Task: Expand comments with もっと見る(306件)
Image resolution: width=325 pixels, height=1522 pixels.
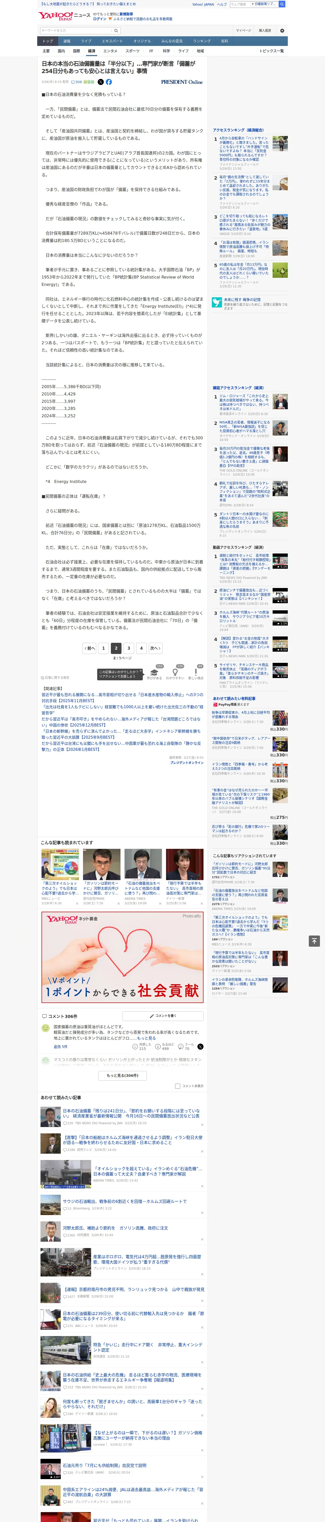Action: coord(123,1075)
